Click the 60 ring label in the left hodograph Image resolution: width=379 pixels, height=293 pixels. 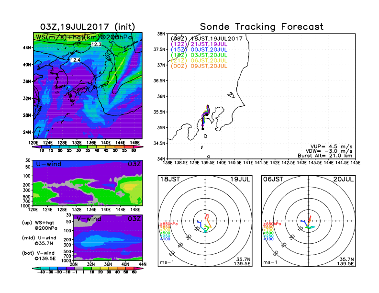tap(172, 253)
